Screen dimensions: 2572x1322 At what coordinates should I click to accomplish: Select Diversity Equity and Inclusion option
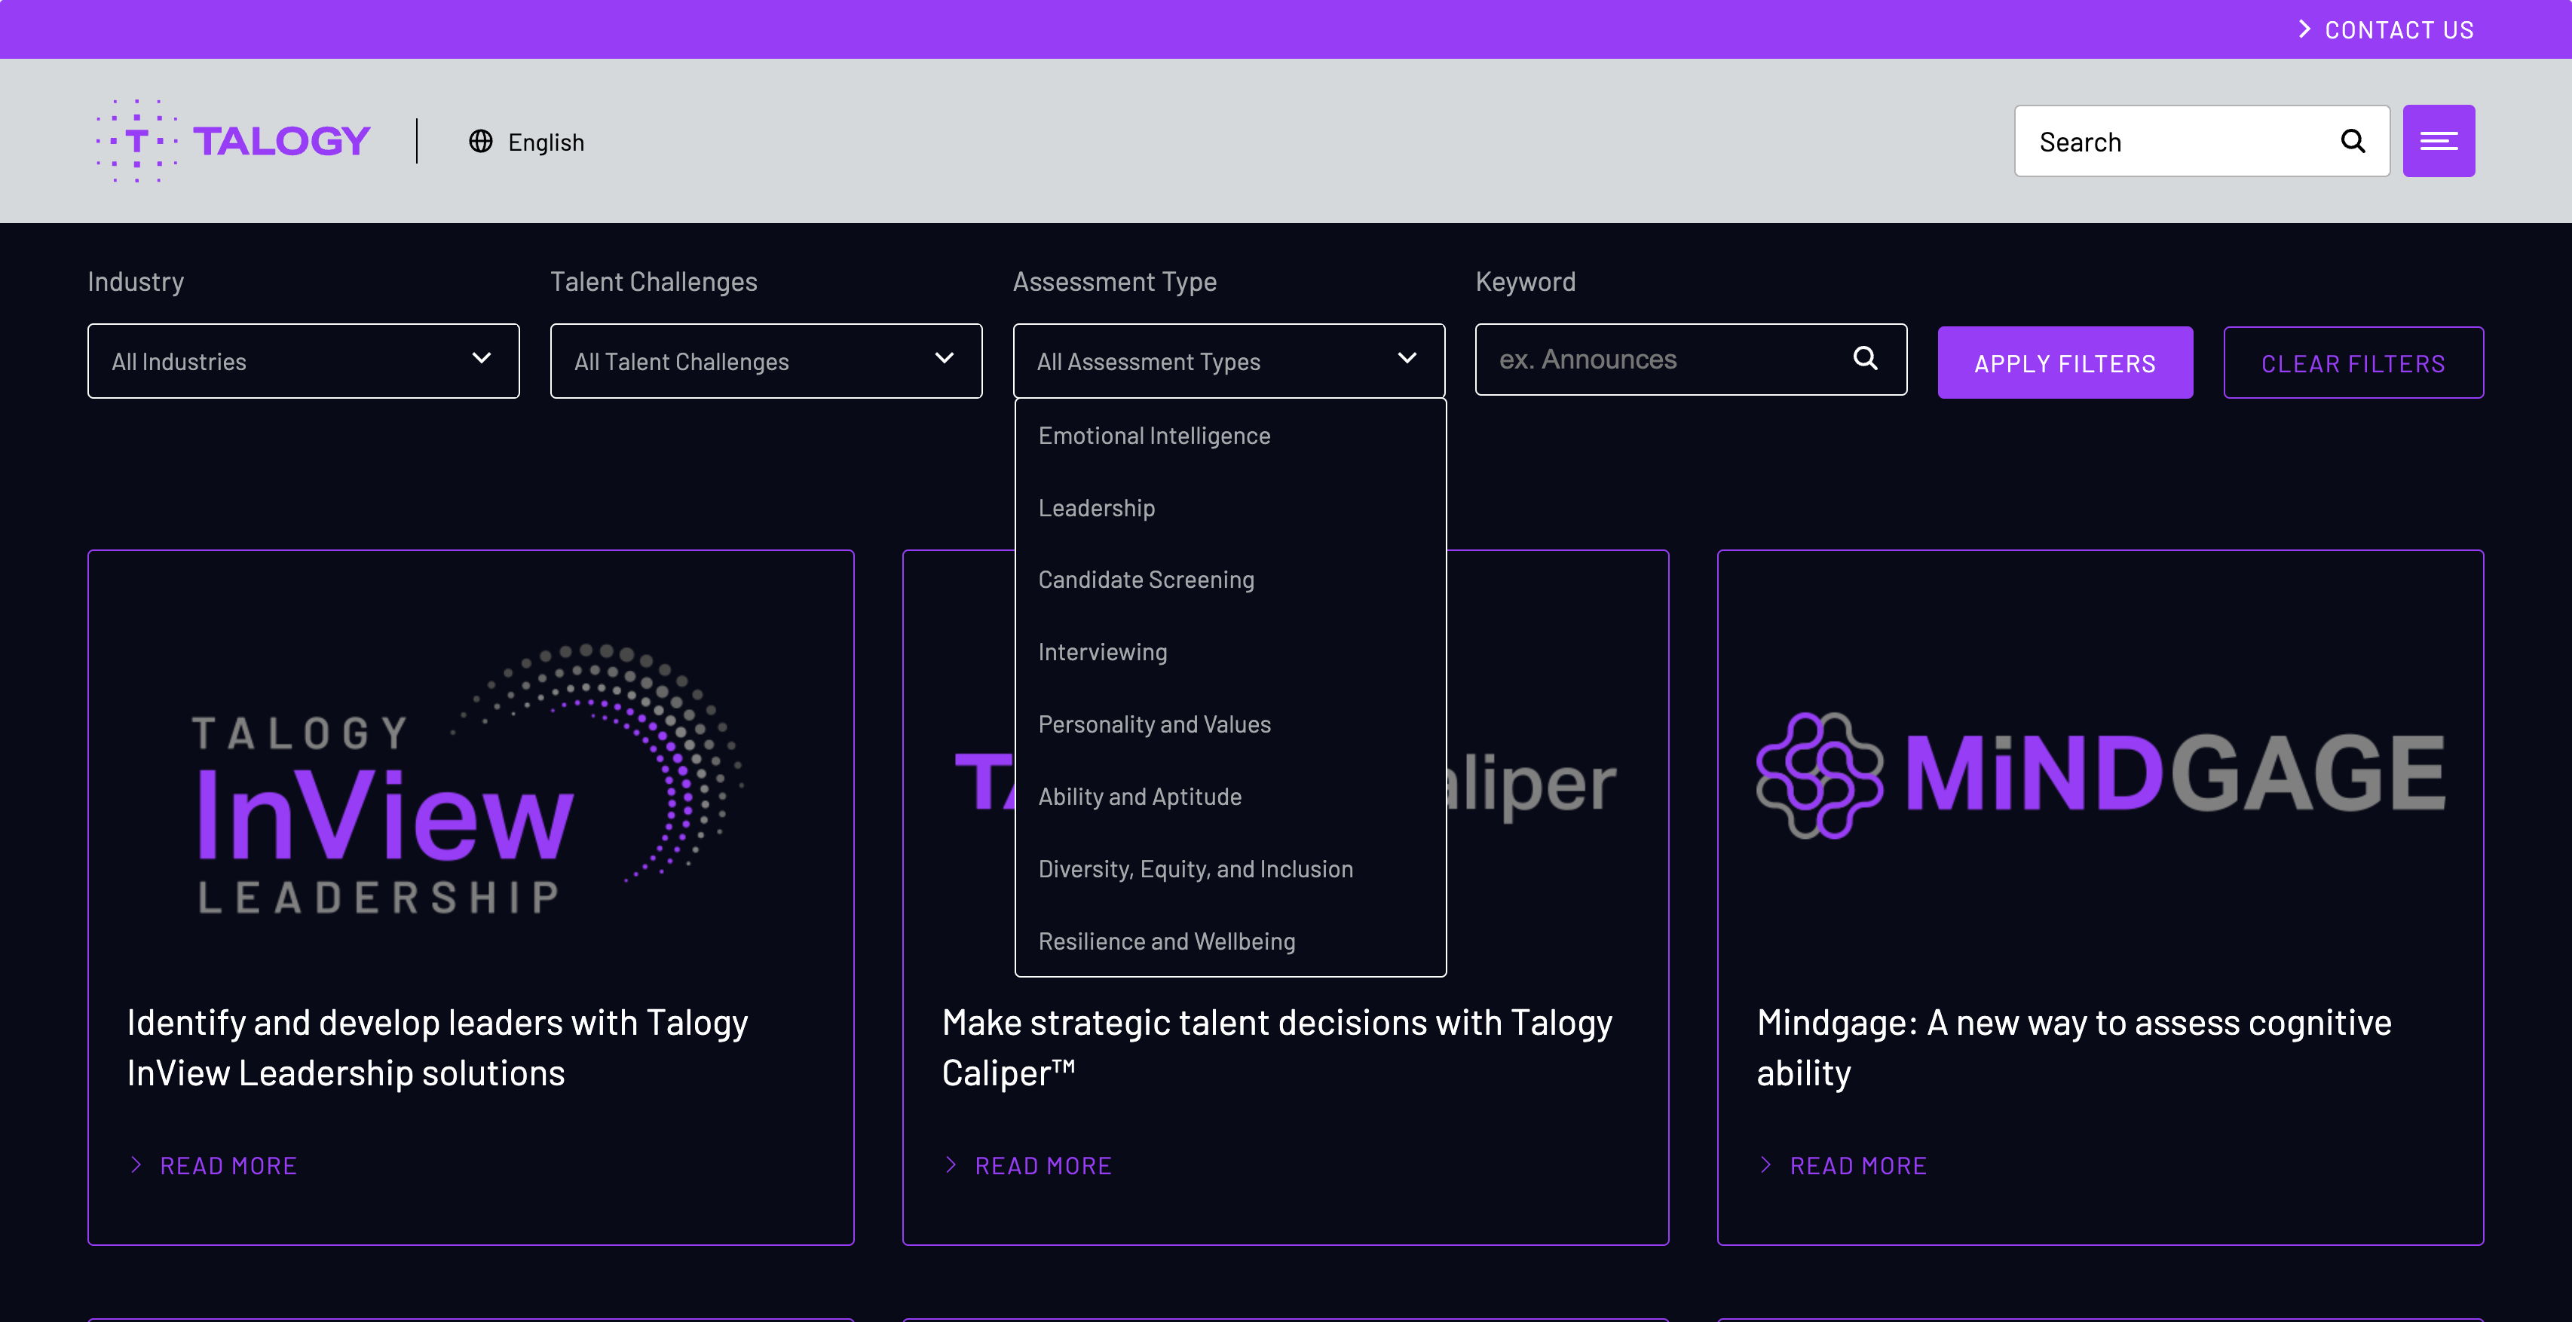1195,867
